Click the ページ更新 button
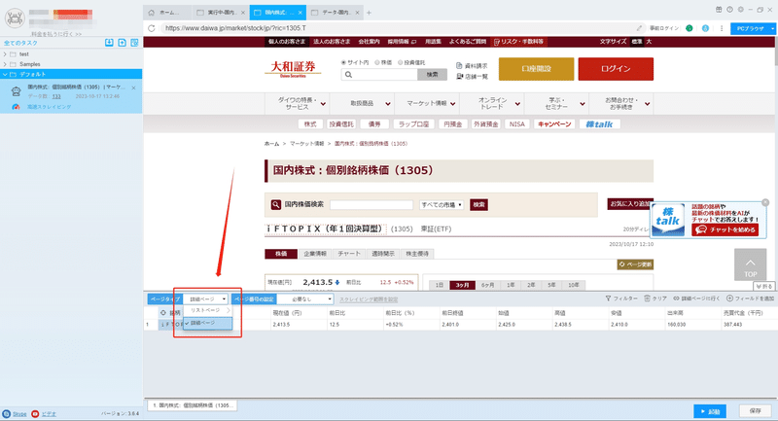The height and width of the screenshot is (421, 778). (x=635, y=264)
